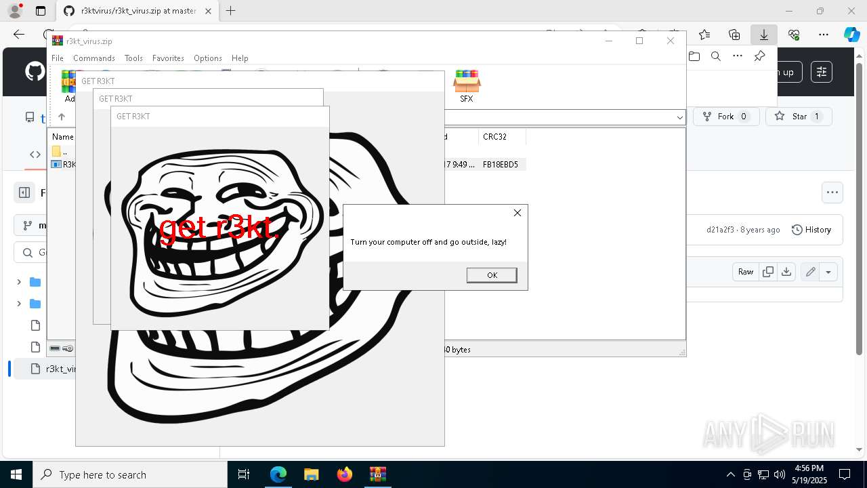Open Edge favorites star icon
This screenshot has height=488, width=867.
click(704, 35)
